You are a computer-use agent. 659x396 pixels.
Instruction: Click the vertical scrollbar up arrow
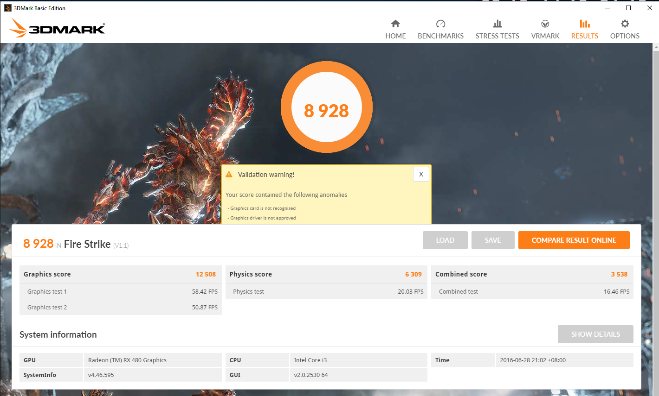[656, 47]
